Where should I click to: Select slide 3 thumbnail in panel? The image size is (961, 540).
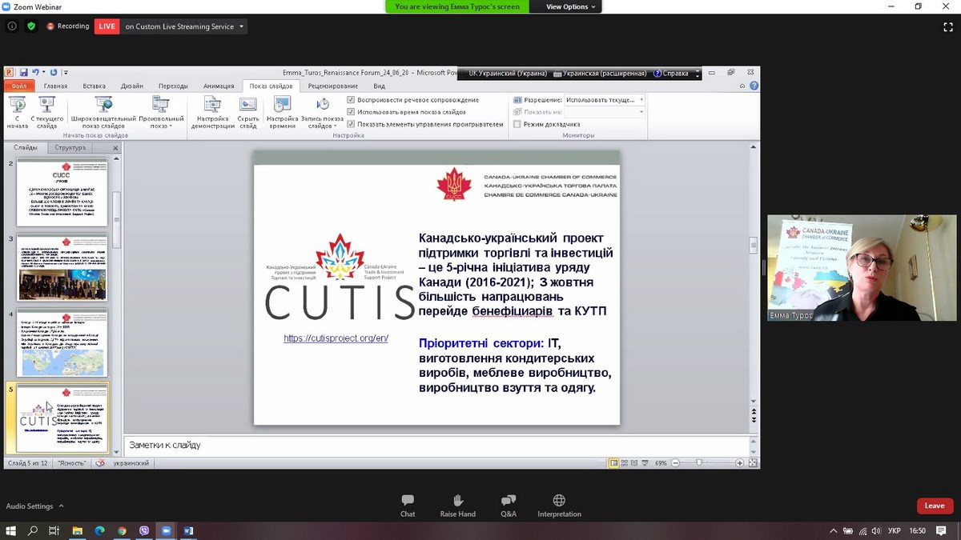coord(62,266)
